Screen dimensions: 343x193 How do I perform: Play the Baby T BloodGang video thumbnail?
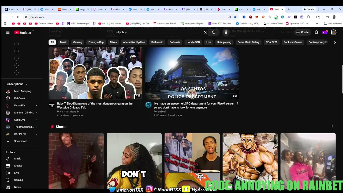pos(95,73)
